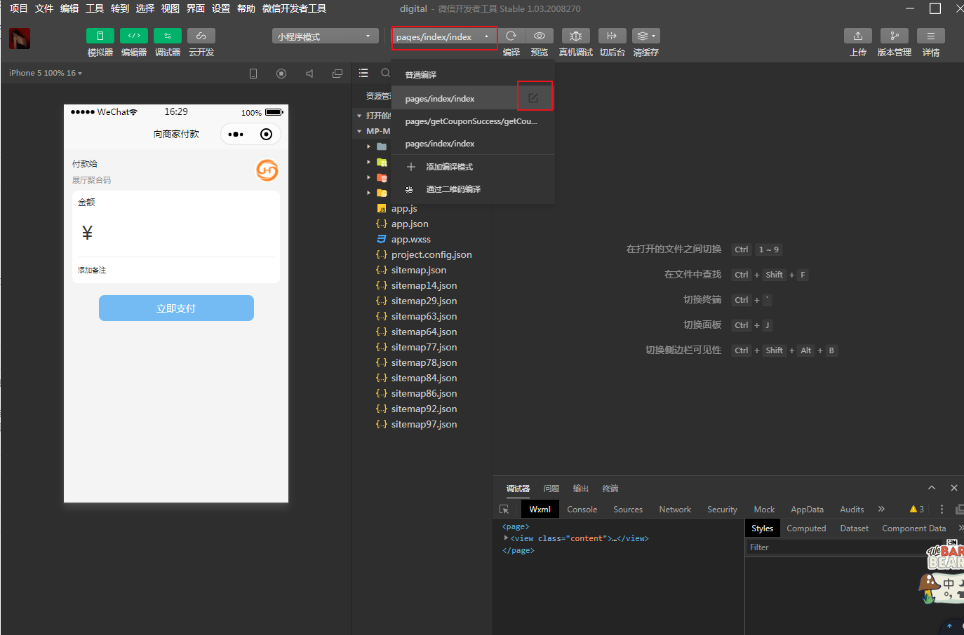Expand the first gray folder
The width and height of the screenshot is (964, 635).
coord(368,146)
